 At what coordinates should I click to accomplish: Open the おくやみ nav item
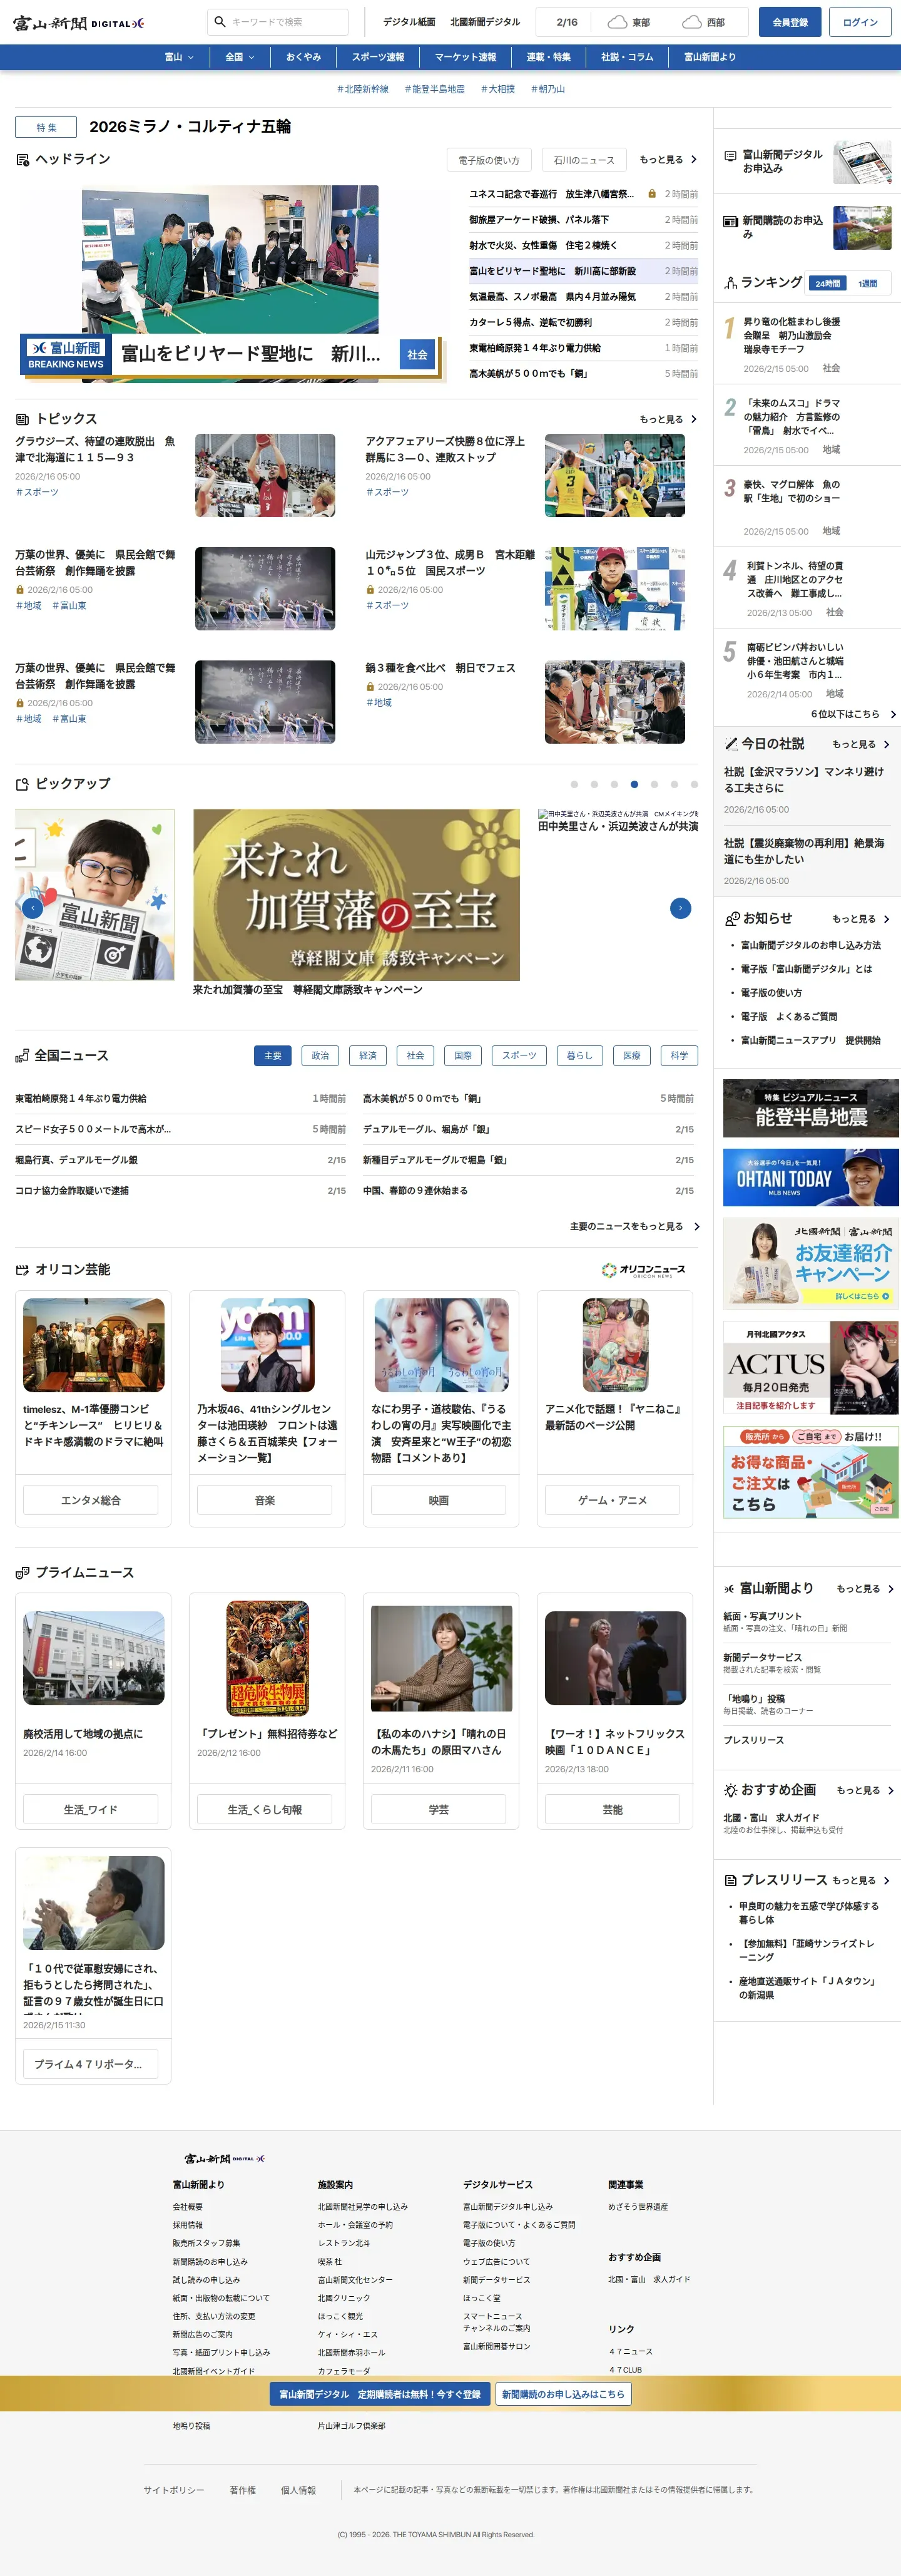click(303, 57)
